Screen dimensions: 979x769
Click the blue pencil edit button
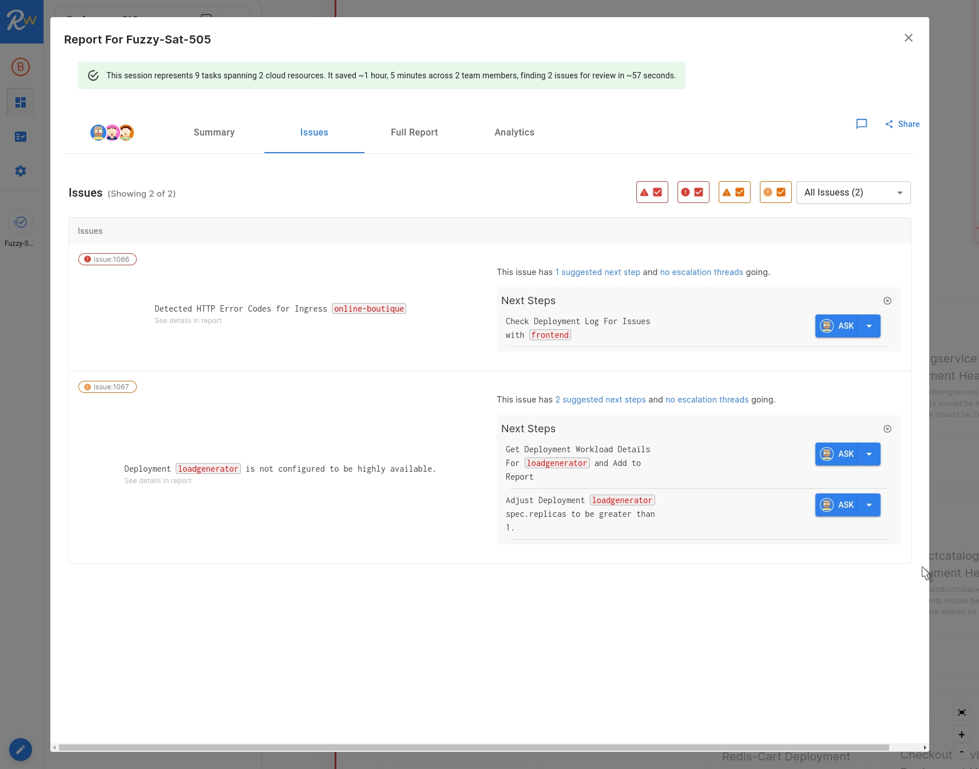click(x=21, y=750)
